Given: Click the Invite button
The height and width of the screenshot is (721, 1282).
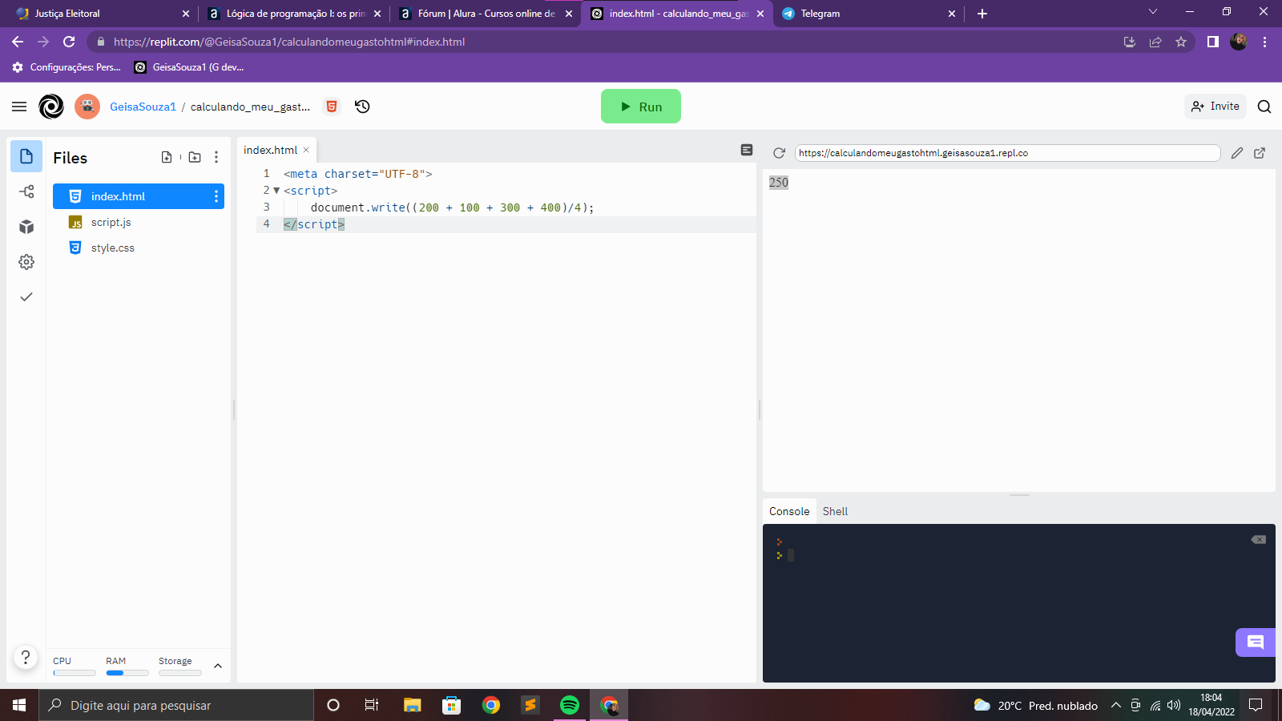Looking at the screenshot, I should tap(1215, 107).
